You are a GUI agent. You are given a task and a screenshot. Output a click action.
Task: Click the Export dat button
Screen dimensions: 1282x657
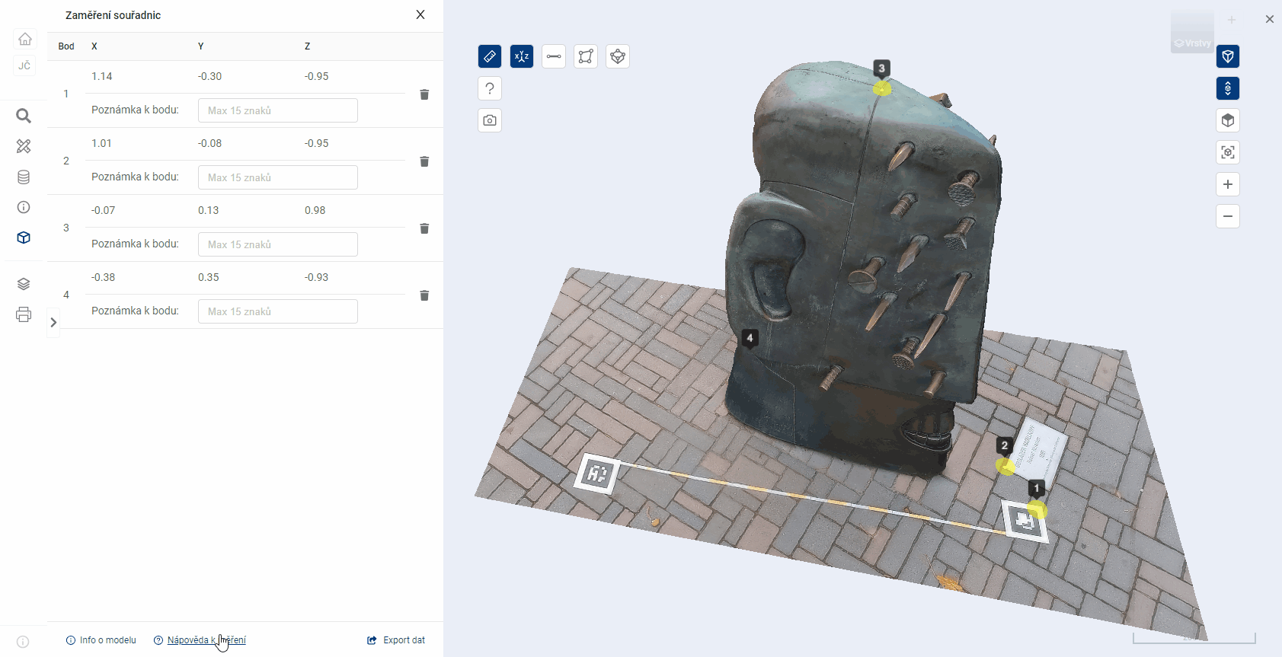(396, 640)
